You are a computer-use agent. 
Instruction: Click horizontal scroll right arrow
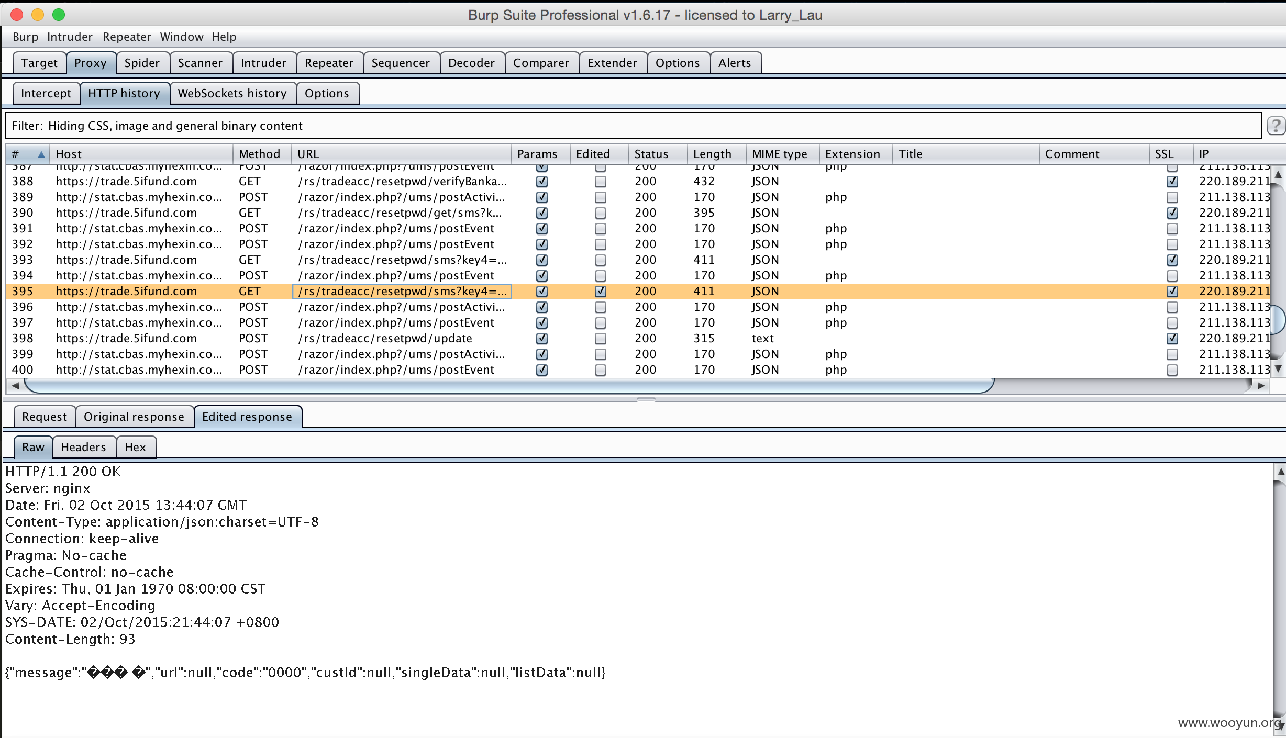[x=1261, y=386]
